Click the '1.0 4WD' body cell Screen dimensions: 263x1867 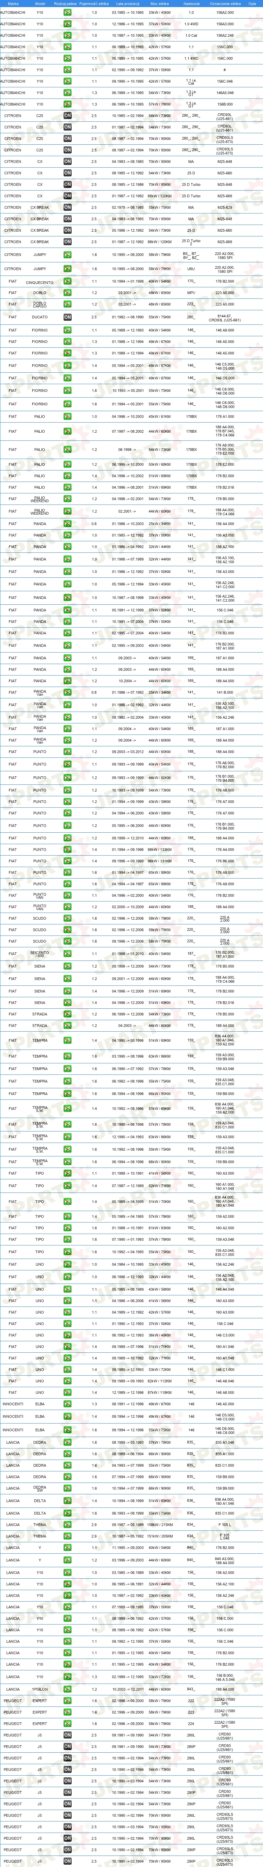(x=191, y=24)
